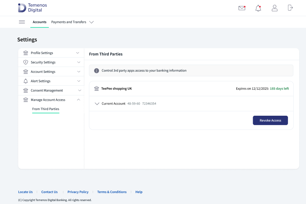Click the Manage Account Access bank icon

pyautogui.click(x=25, y=100)
